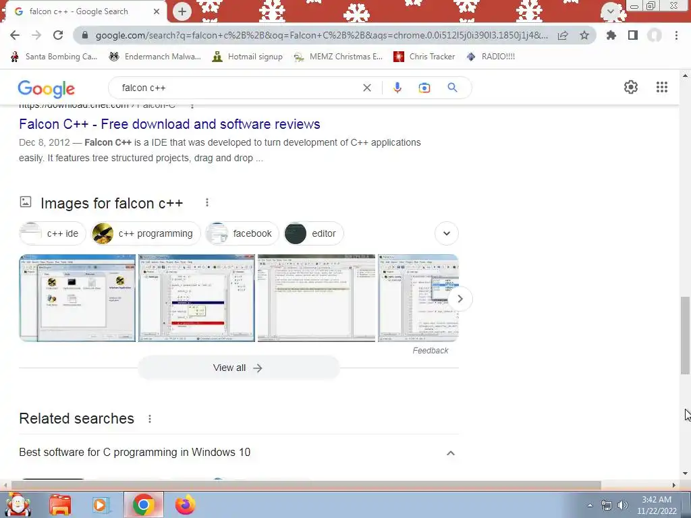This screenshot has height=518, width=691.
Task: Go back to the previous page
Action: (15, 35)
